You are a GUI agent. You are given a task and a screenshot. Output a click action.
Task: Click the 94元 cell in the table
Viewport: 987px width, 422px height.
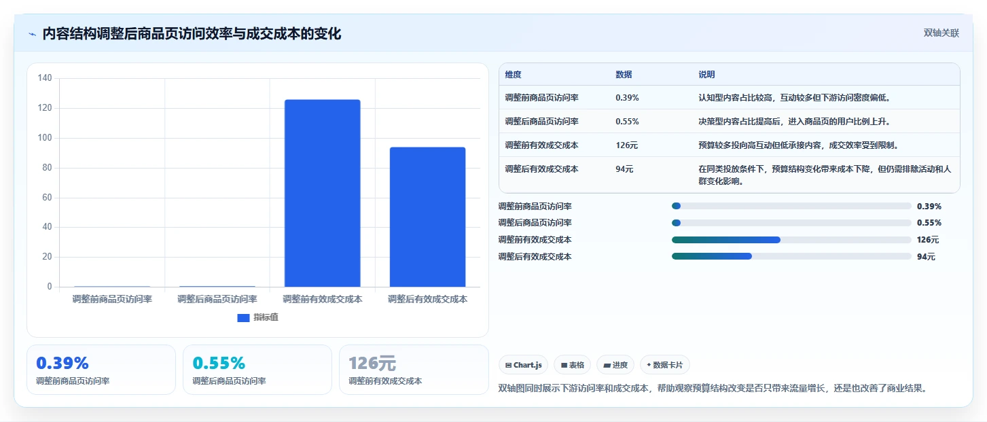tap(624, 169)
